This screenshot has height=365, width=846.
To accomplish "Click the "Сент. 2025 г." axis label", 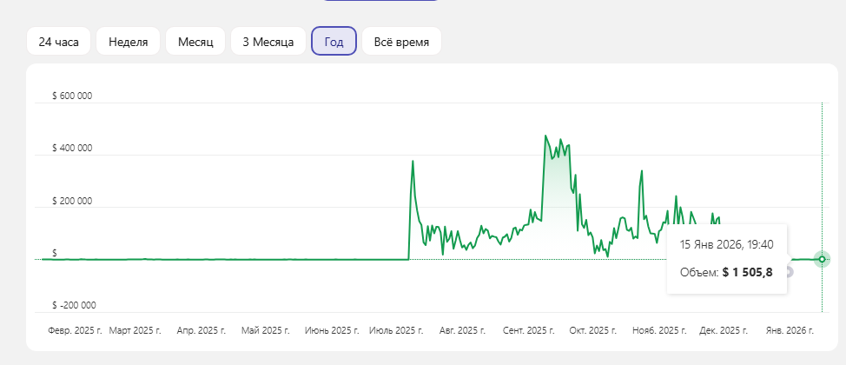I will click(x=528, y=331).
